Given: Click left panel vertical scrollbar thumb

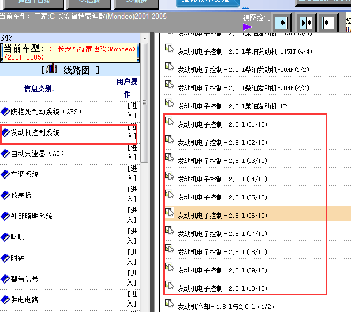Looking at the screenshot, I should click(145, 103).
